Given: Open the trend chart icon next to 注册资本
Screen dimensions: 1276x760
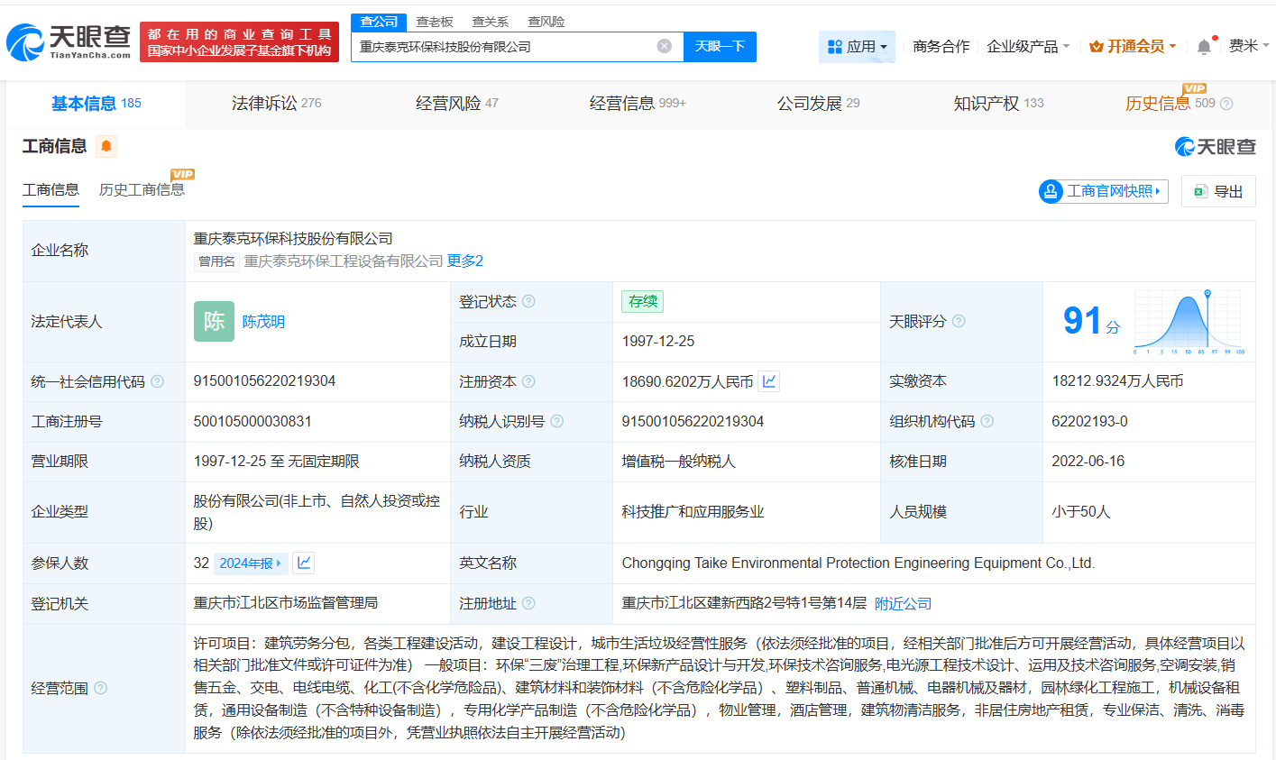Looking at the screenshot, I should click(x=768, y=380).
